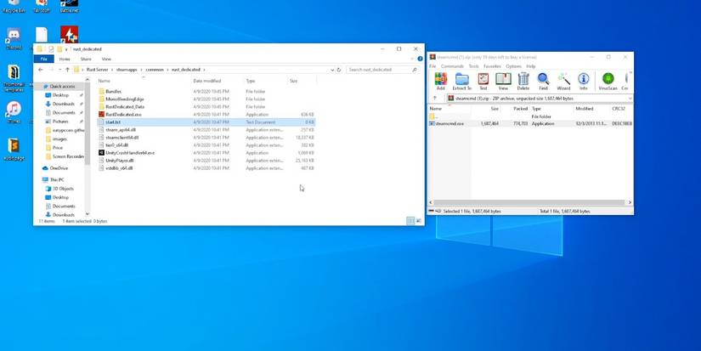Click the VirusScan toolbar icon

[x=608, y=82]
